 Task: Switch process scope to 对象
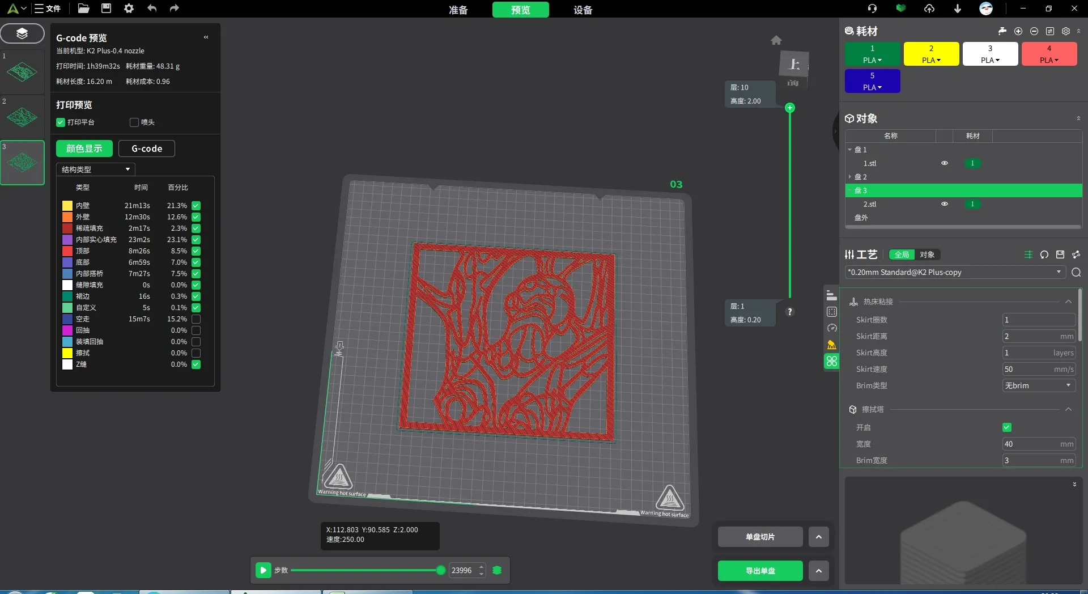927,254
